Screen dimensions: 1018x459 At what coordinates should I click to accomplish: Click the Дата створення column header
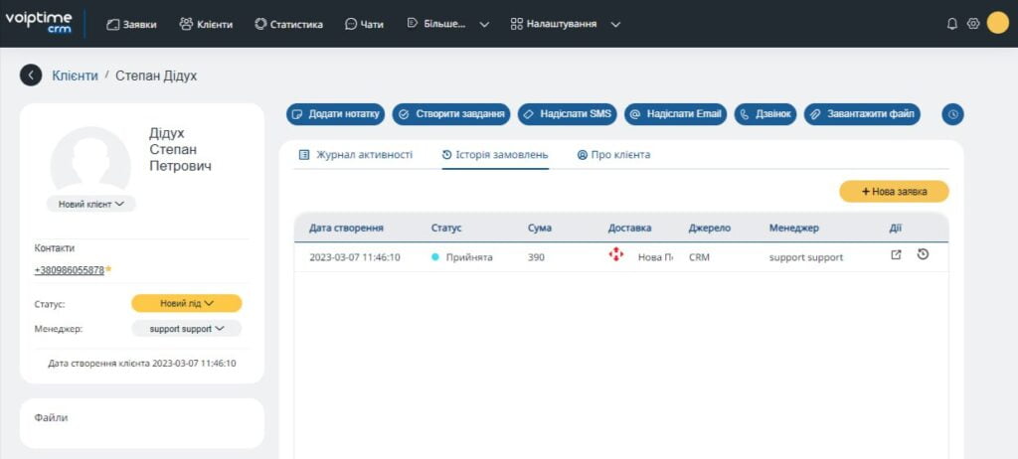346,228
